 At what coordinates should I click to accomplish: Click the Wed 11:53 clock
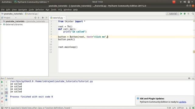click(x=97, y=2)
